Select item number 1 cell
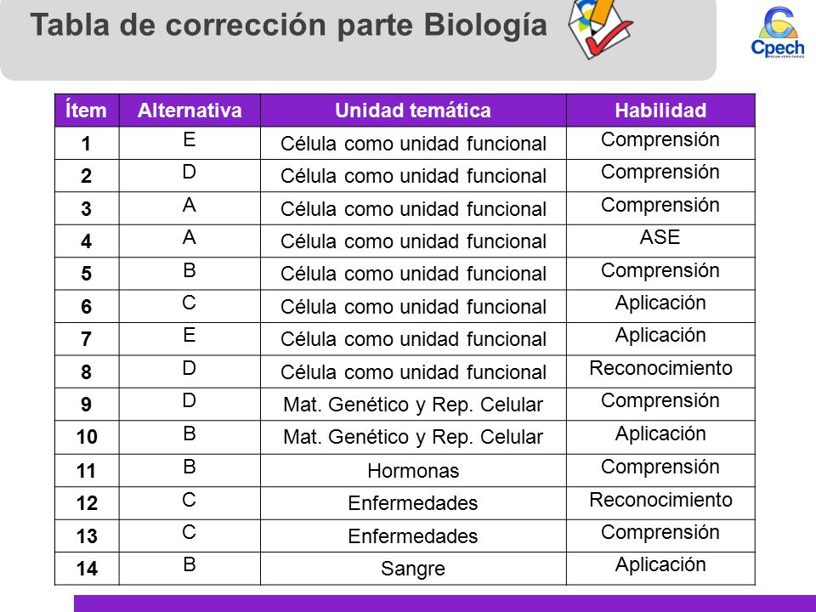 [87, 143]
